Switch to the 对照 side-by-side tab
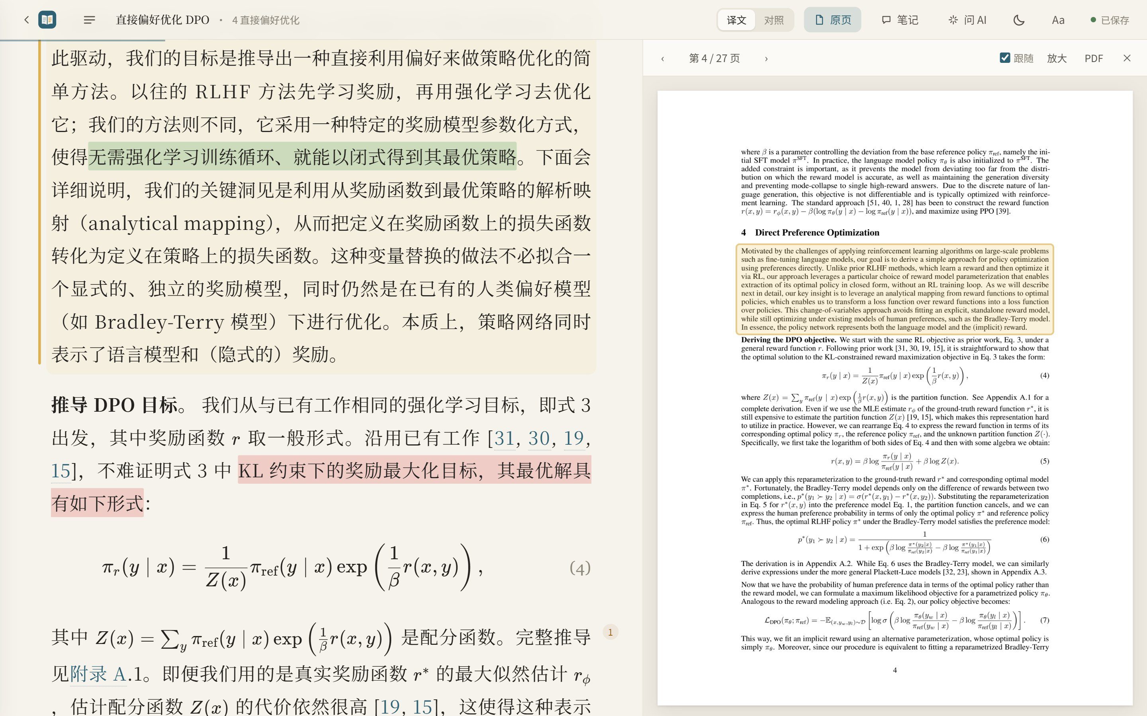Screen dimensions: 1147x716 773,20
